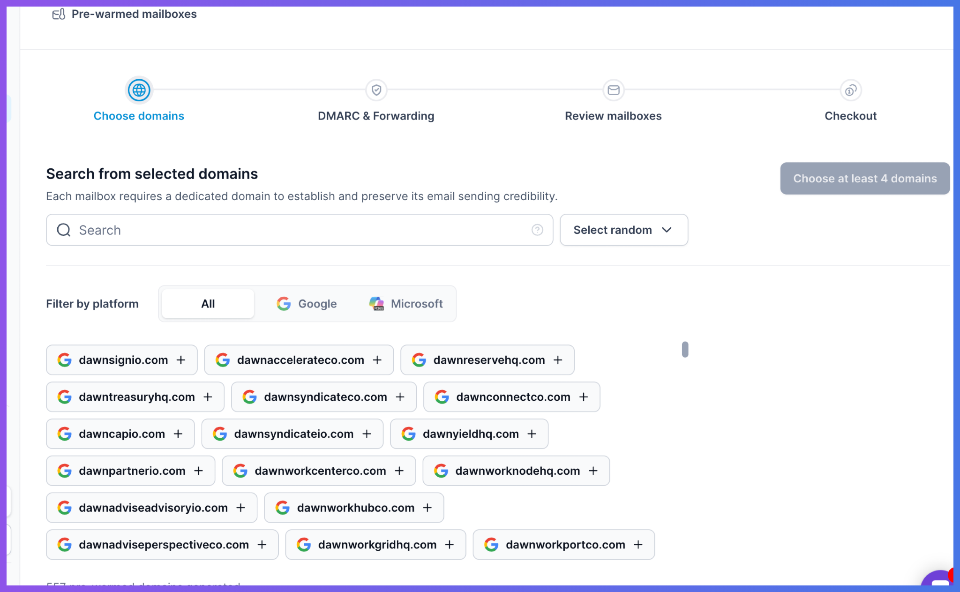Click Choose at least 4 domains button
This screenshot has width=960, height=592.
[x=865, y=179]
